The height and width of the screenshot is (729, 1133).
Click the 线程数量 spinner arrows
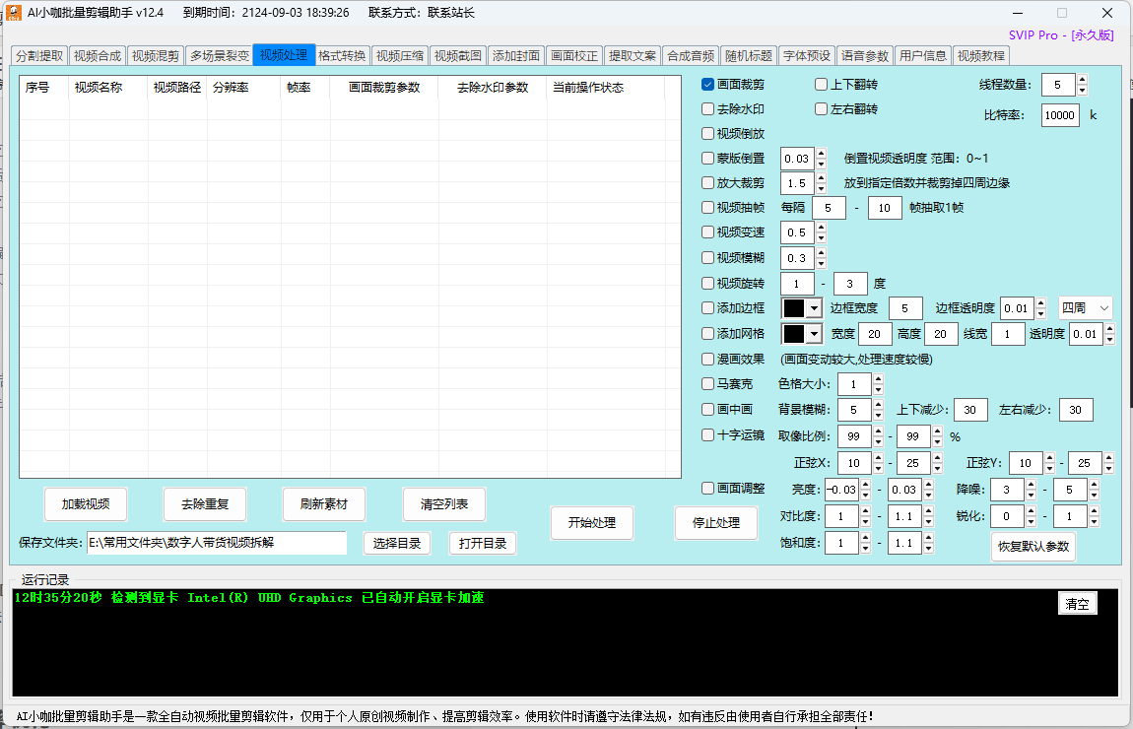tap(1082, 86)
